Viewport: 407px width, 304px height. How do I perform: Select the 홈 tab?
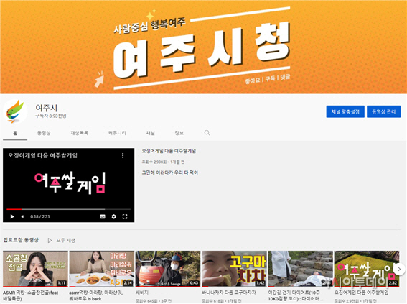tap(15, 133)
